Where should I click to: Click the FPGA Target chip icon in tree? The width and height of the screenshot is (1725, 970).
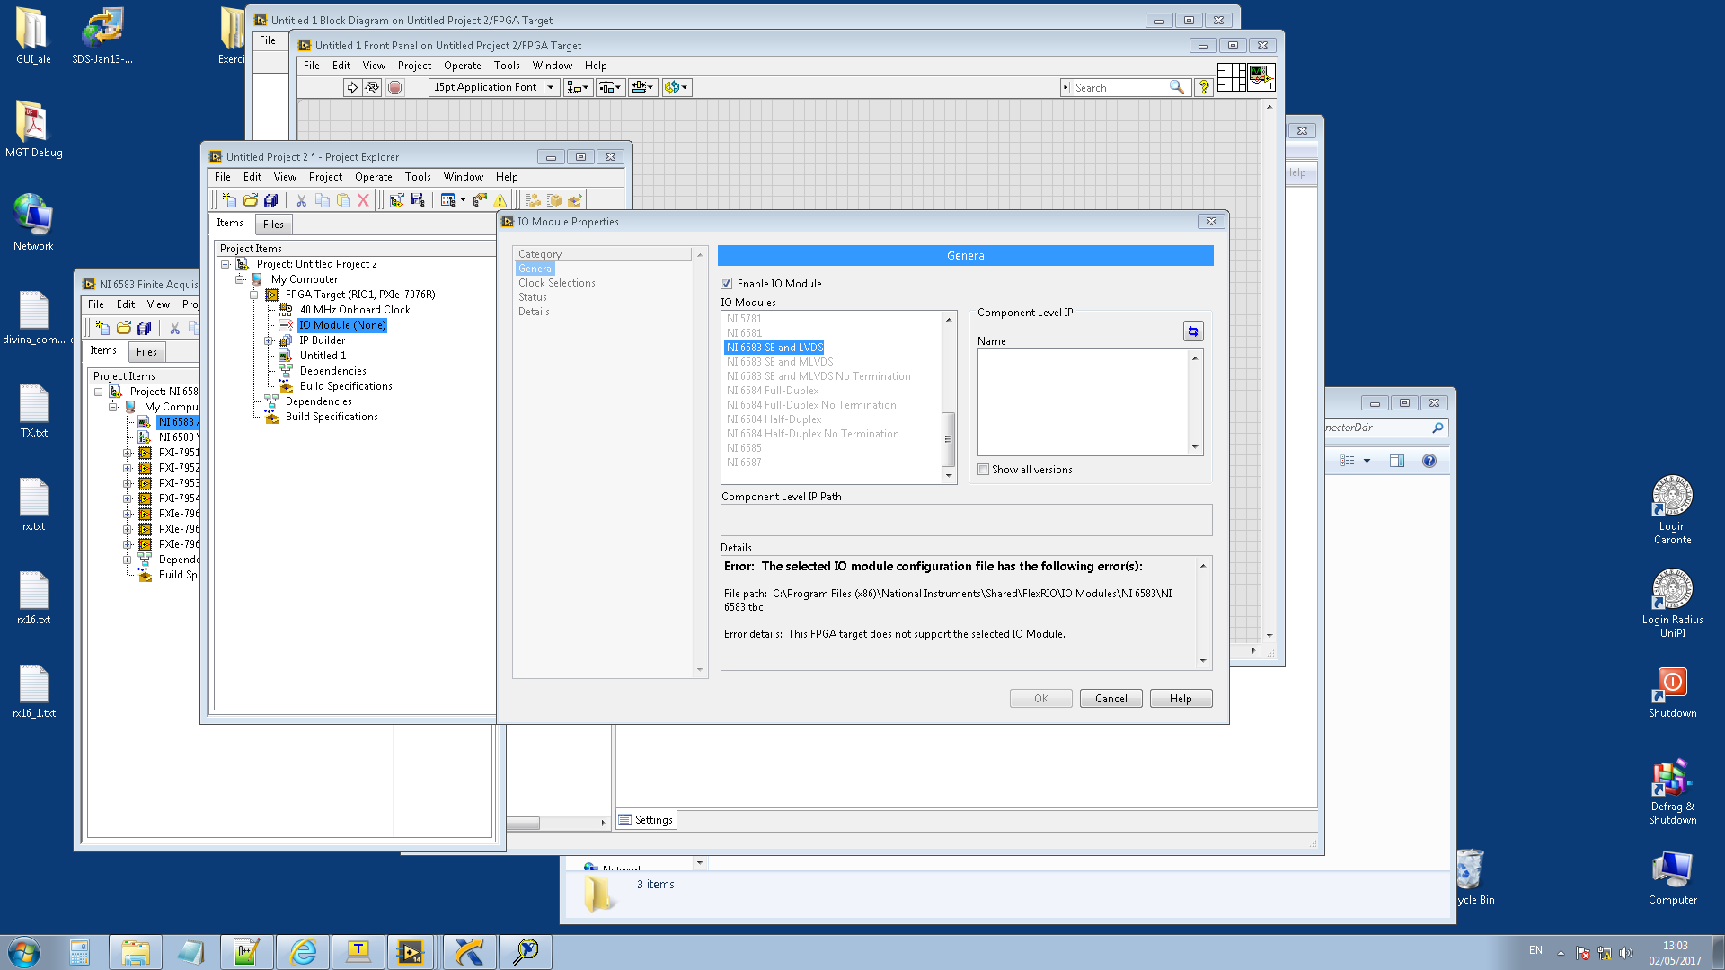coord(271,295)
